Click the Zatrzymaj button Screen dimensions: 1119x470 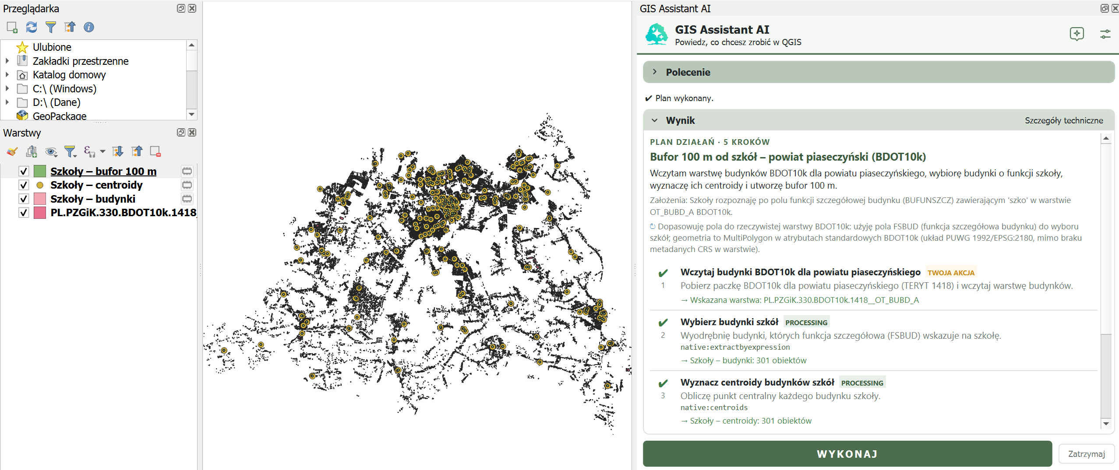(1087, 454)
